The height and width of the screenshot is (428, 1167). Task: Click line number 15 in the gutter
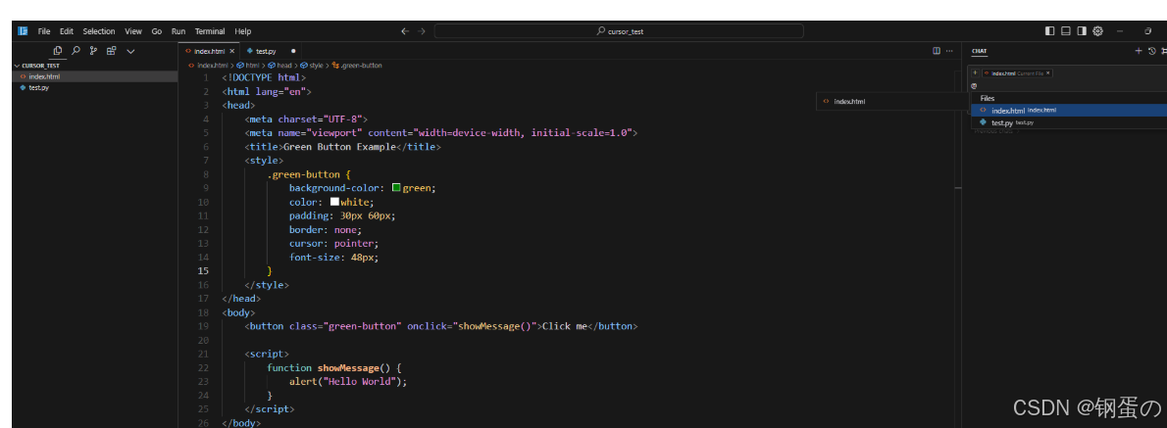[203, 271]
